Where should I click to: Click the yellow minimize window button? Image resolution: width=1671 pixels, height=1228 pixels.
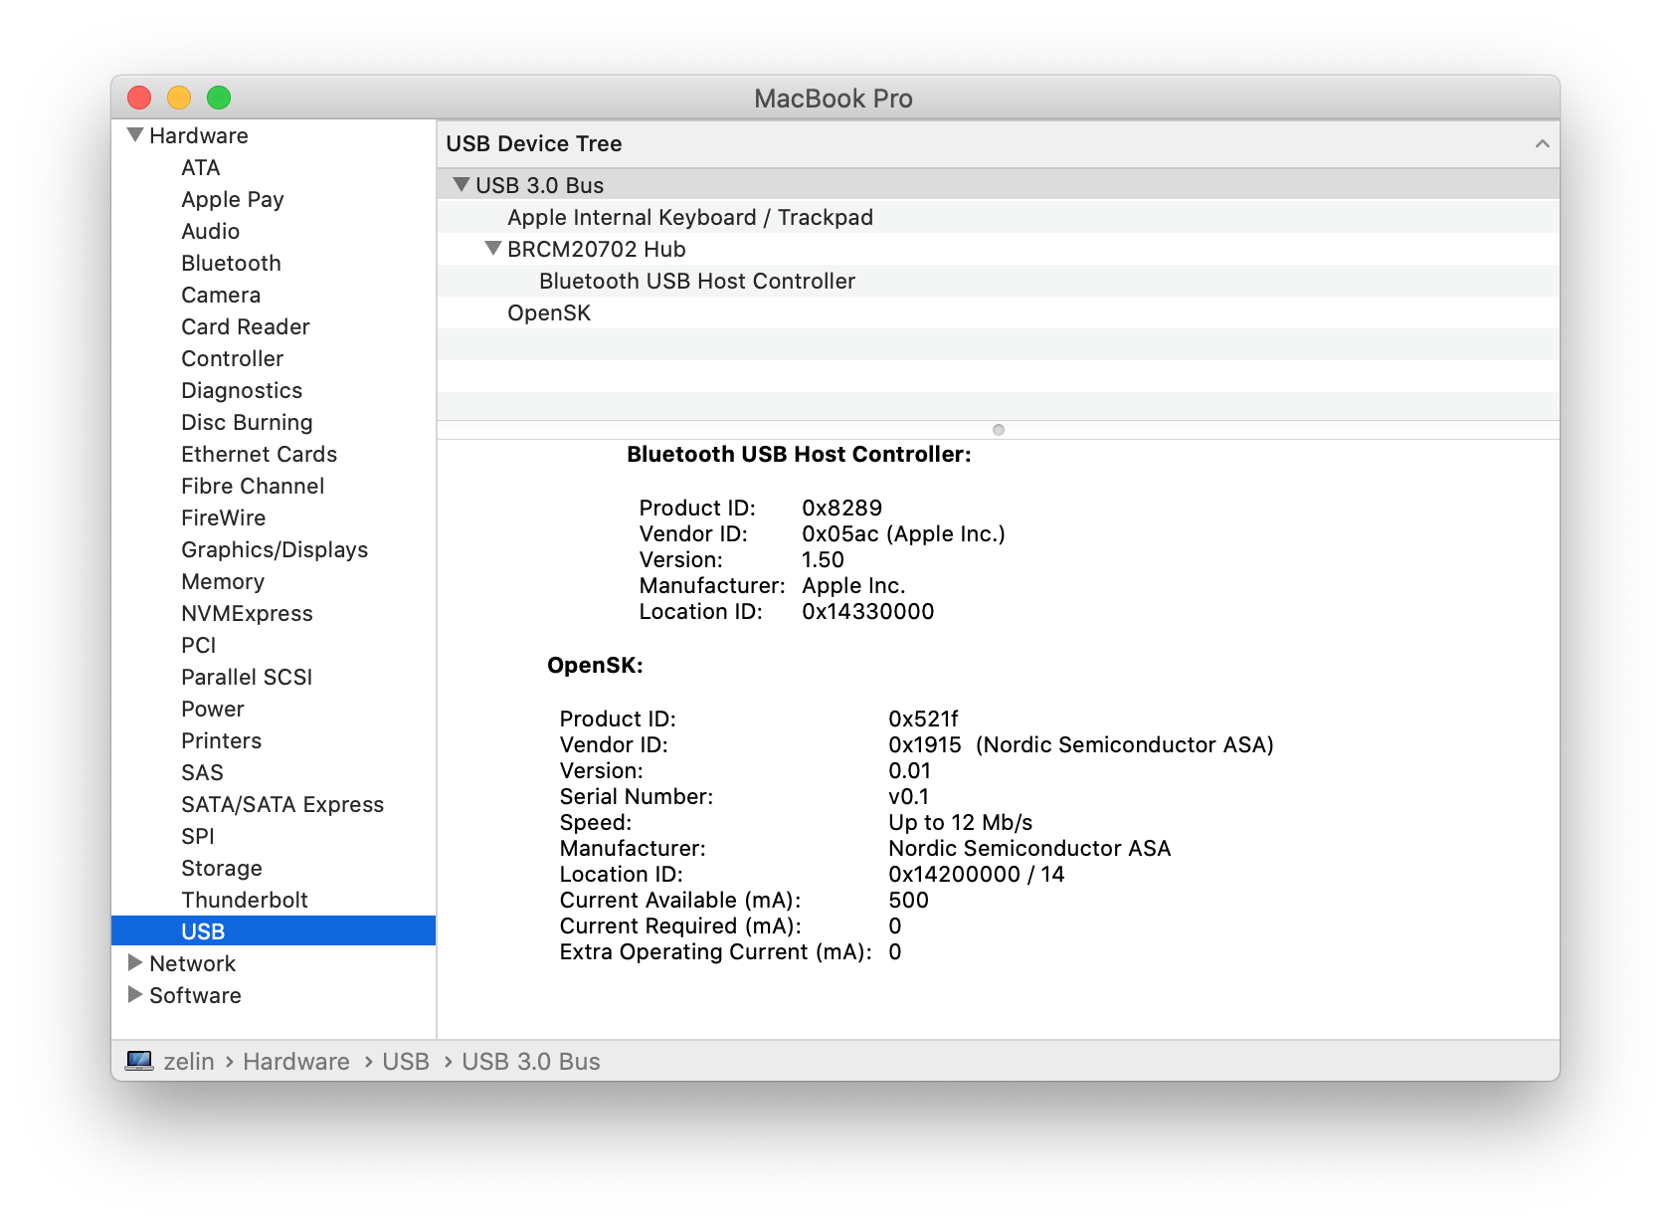pos(179,98)
